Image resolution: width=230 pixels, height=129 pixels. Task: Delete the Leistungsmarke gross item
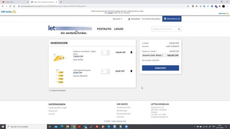click(131, 71)
